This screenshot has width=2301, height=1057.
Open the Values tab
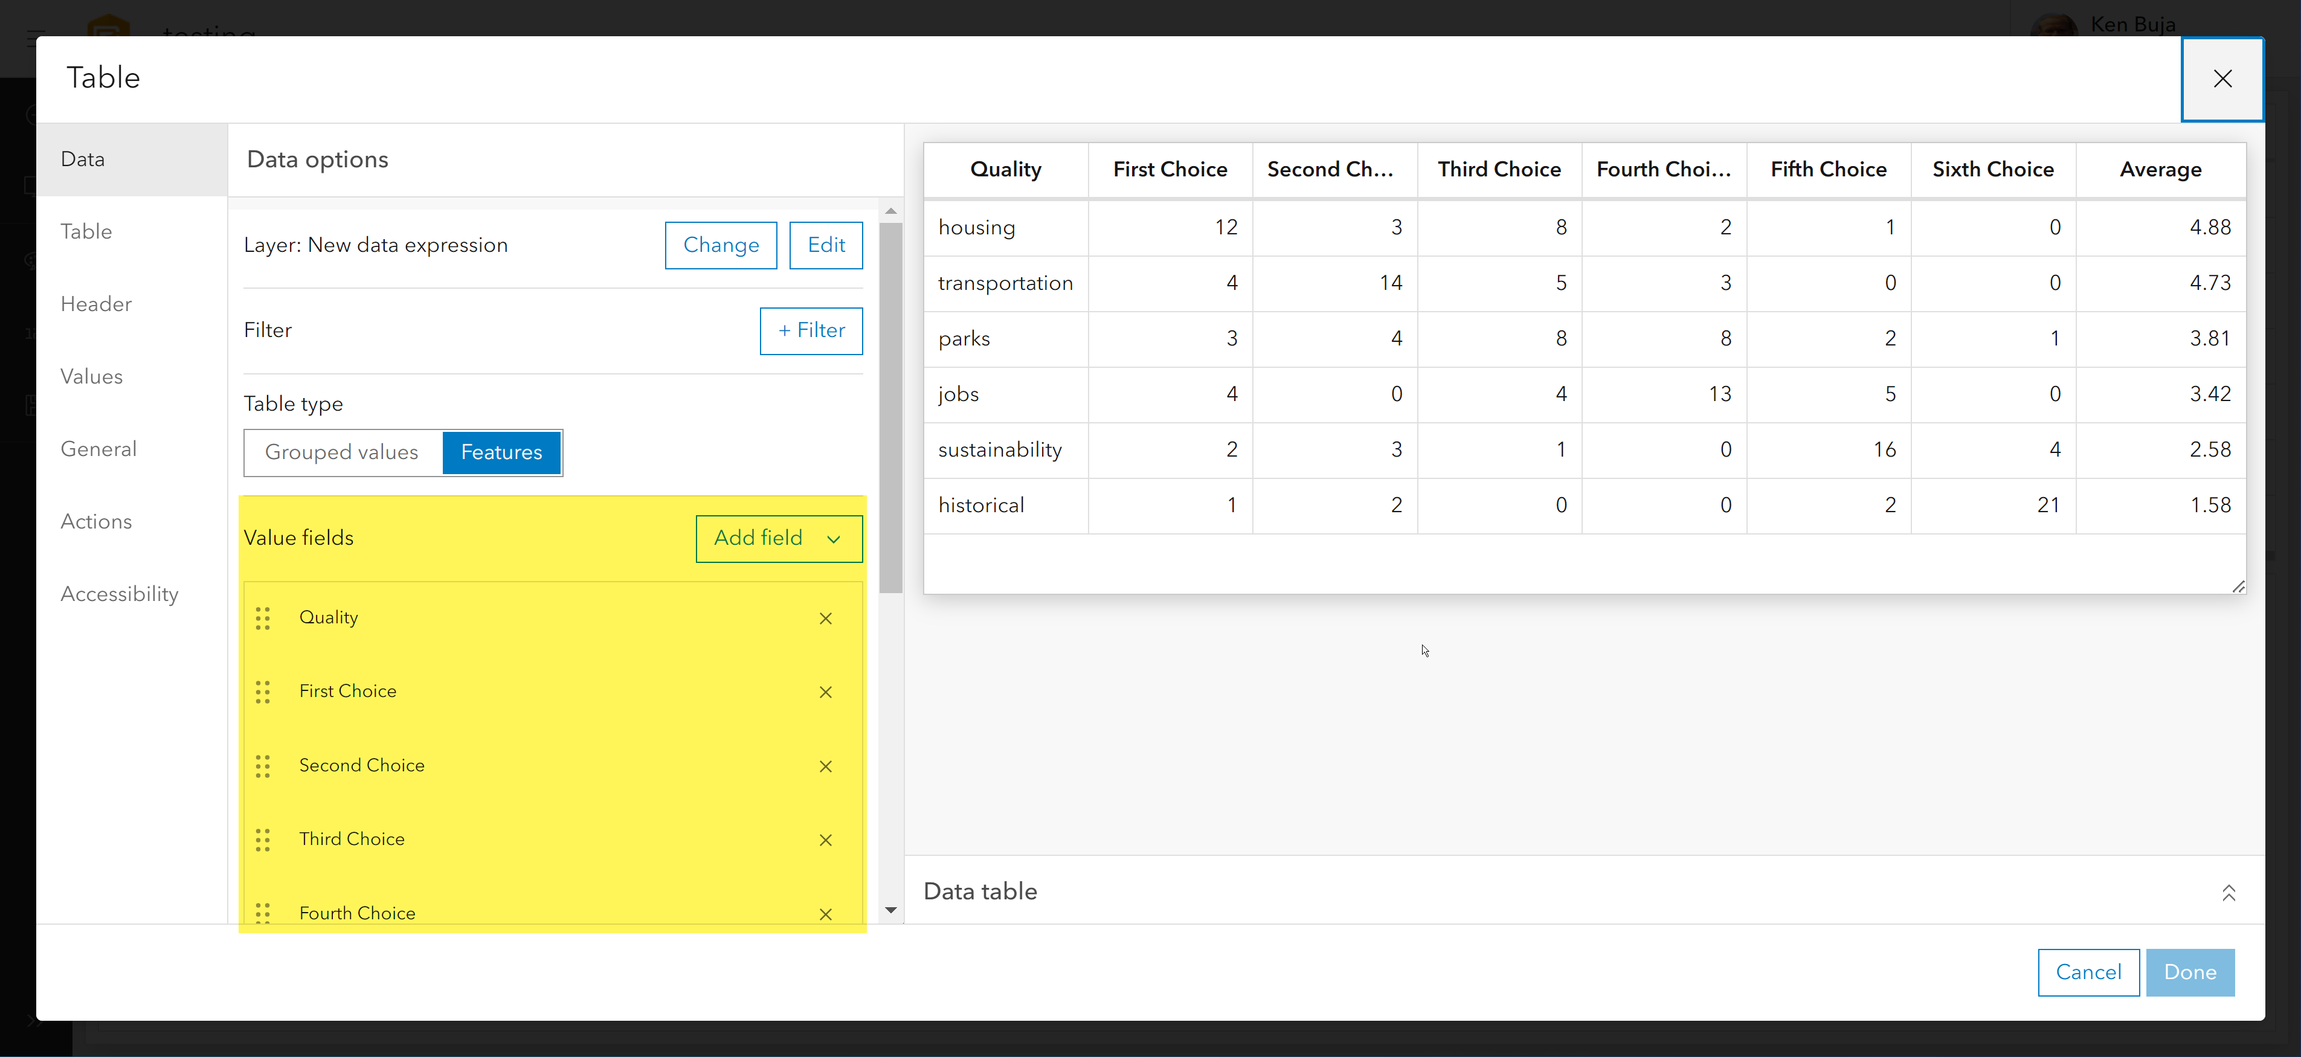pos(92,377)
